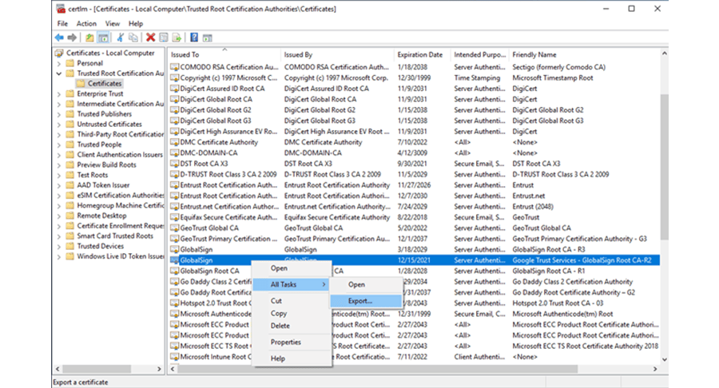Sort by the Friendly Name column header
Viewport: 719px width, 388px height.
584,54
